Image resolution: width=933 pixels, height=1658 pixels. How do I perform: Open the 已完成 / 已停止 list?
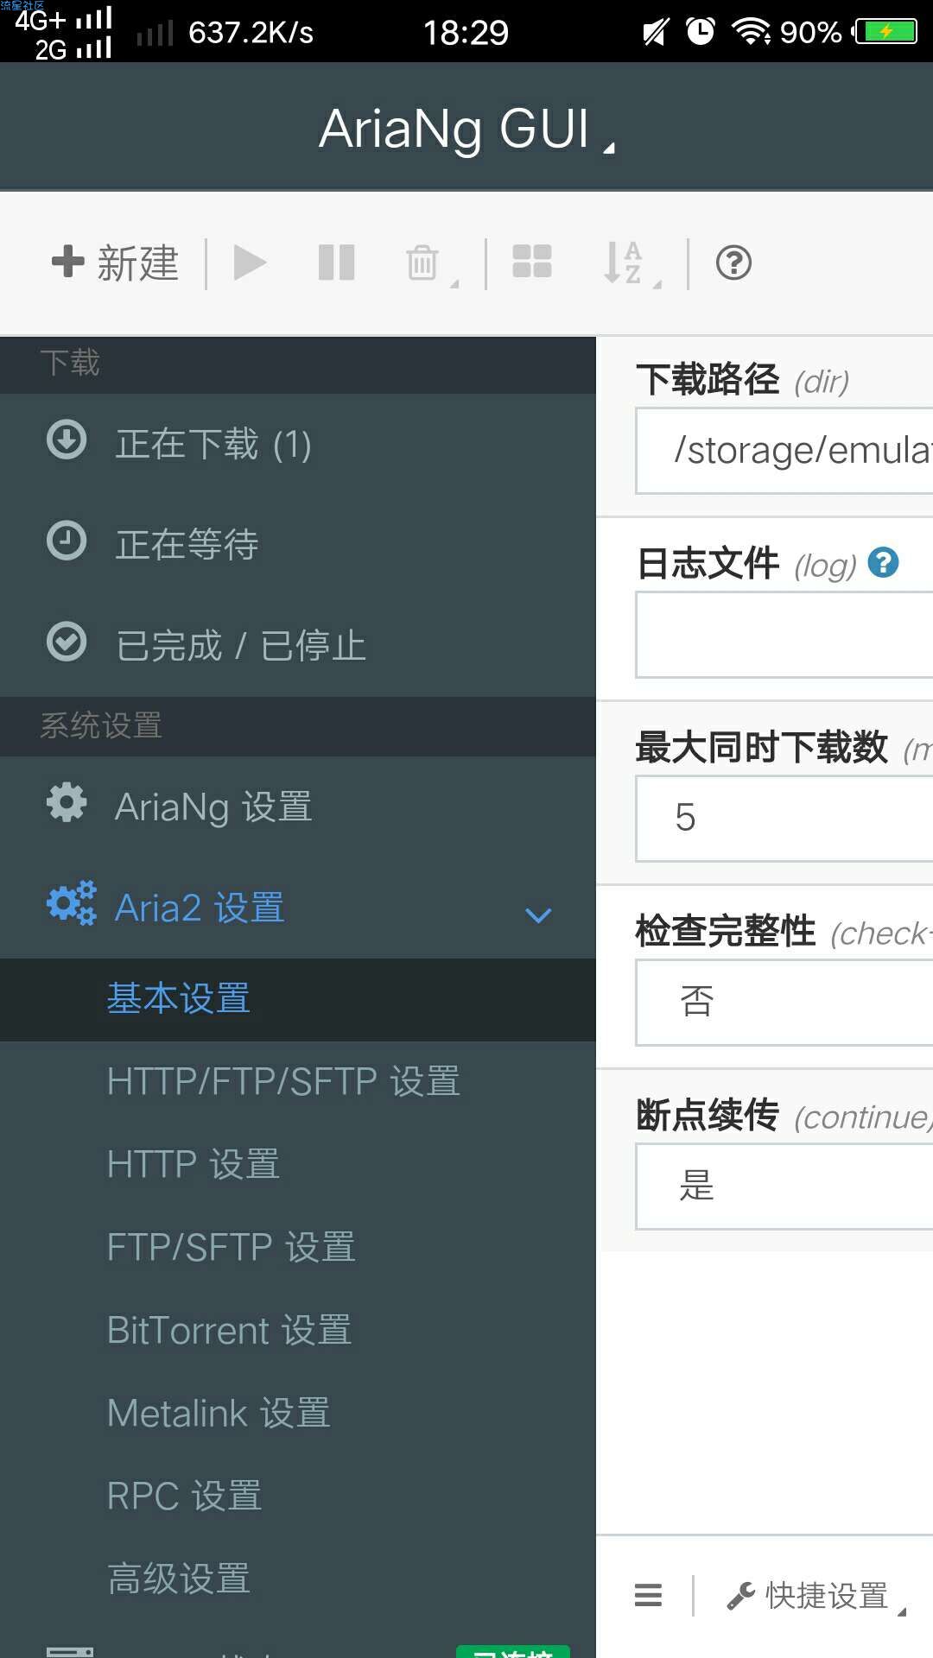click(298, 645)
